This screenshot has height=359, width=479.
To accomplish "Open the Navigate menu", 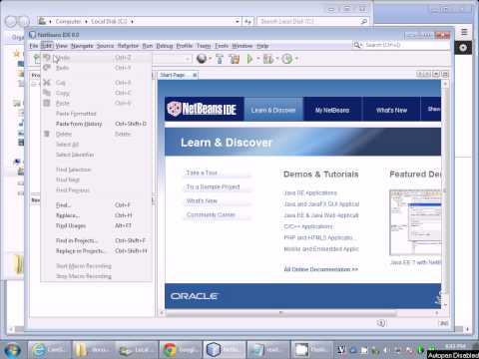I will coord(82,46).
